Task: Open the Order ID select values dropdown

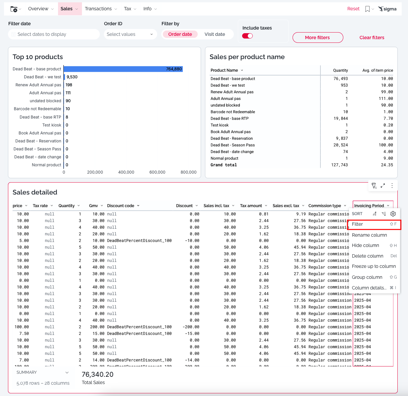Action: click(x=130, y=34)
